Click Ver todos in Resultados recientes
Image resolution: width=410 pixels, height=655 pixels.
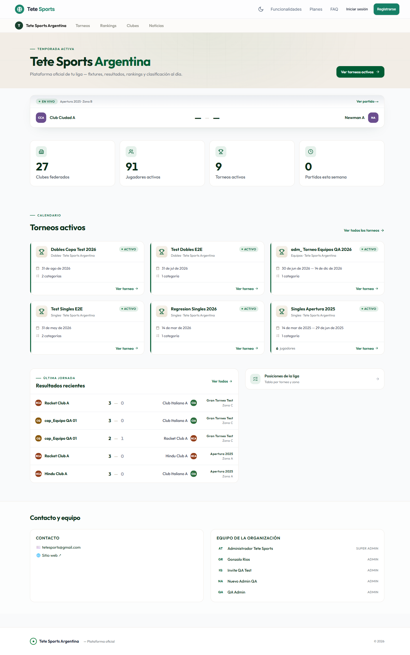pos(222,381)
